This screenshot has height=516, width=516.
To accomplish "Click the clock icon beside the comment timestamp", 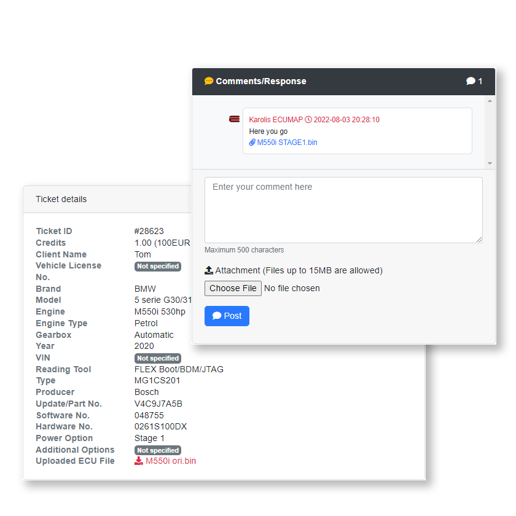I will coord(308,120).
